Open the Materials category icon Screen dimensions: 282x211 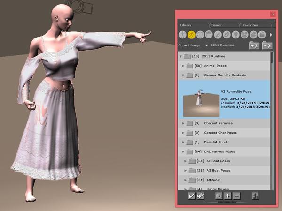point(253,34)
